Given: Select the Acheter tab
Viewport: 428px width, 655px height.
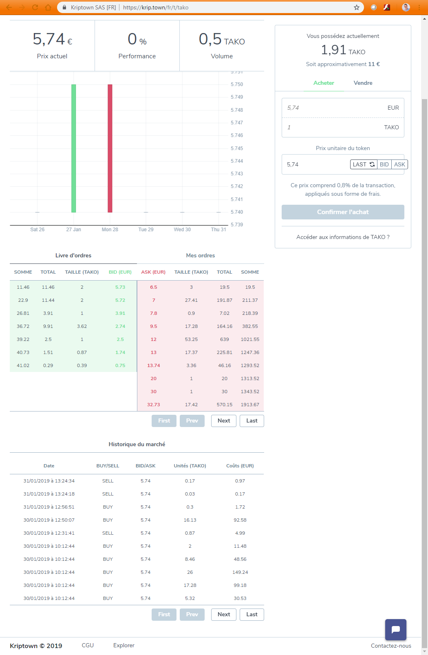Looking at the screenshot, I should coord(324,83).
